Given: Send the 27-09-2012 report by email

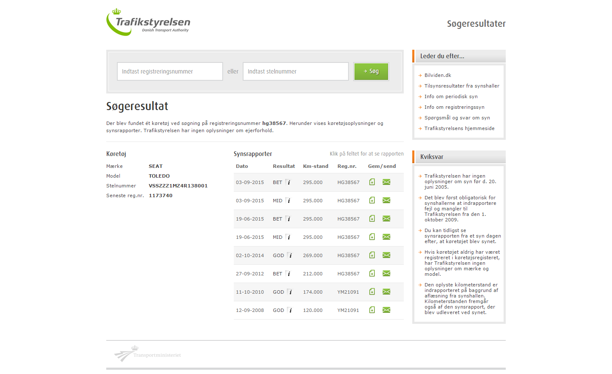Looking at the screenshot, I should click(386, 273).
